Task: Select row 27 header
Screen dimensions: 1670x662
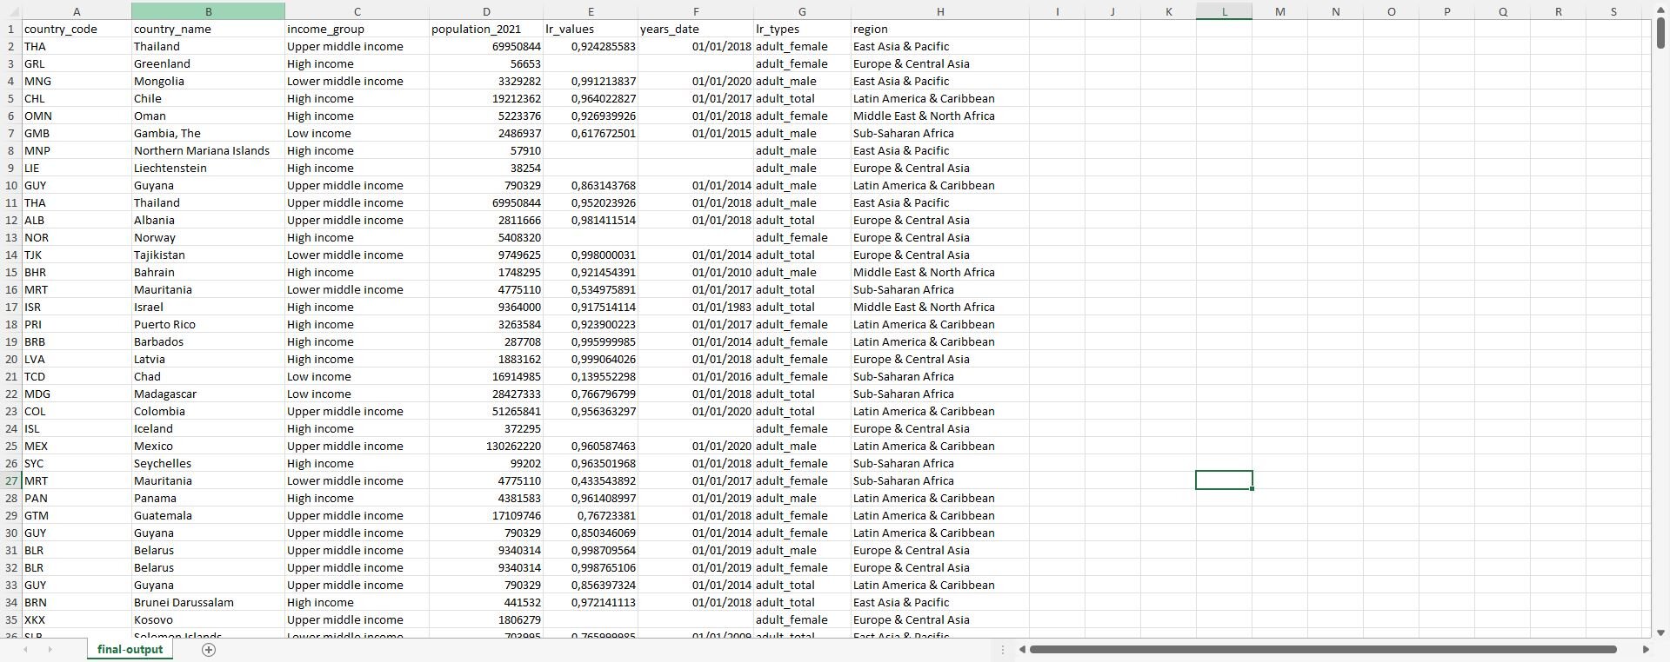Action: (10, 480)
